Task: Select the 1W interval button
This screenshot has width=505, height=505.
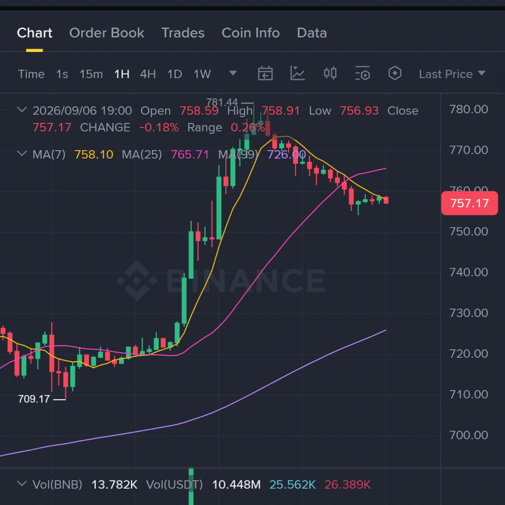Action: coord(202,74)
